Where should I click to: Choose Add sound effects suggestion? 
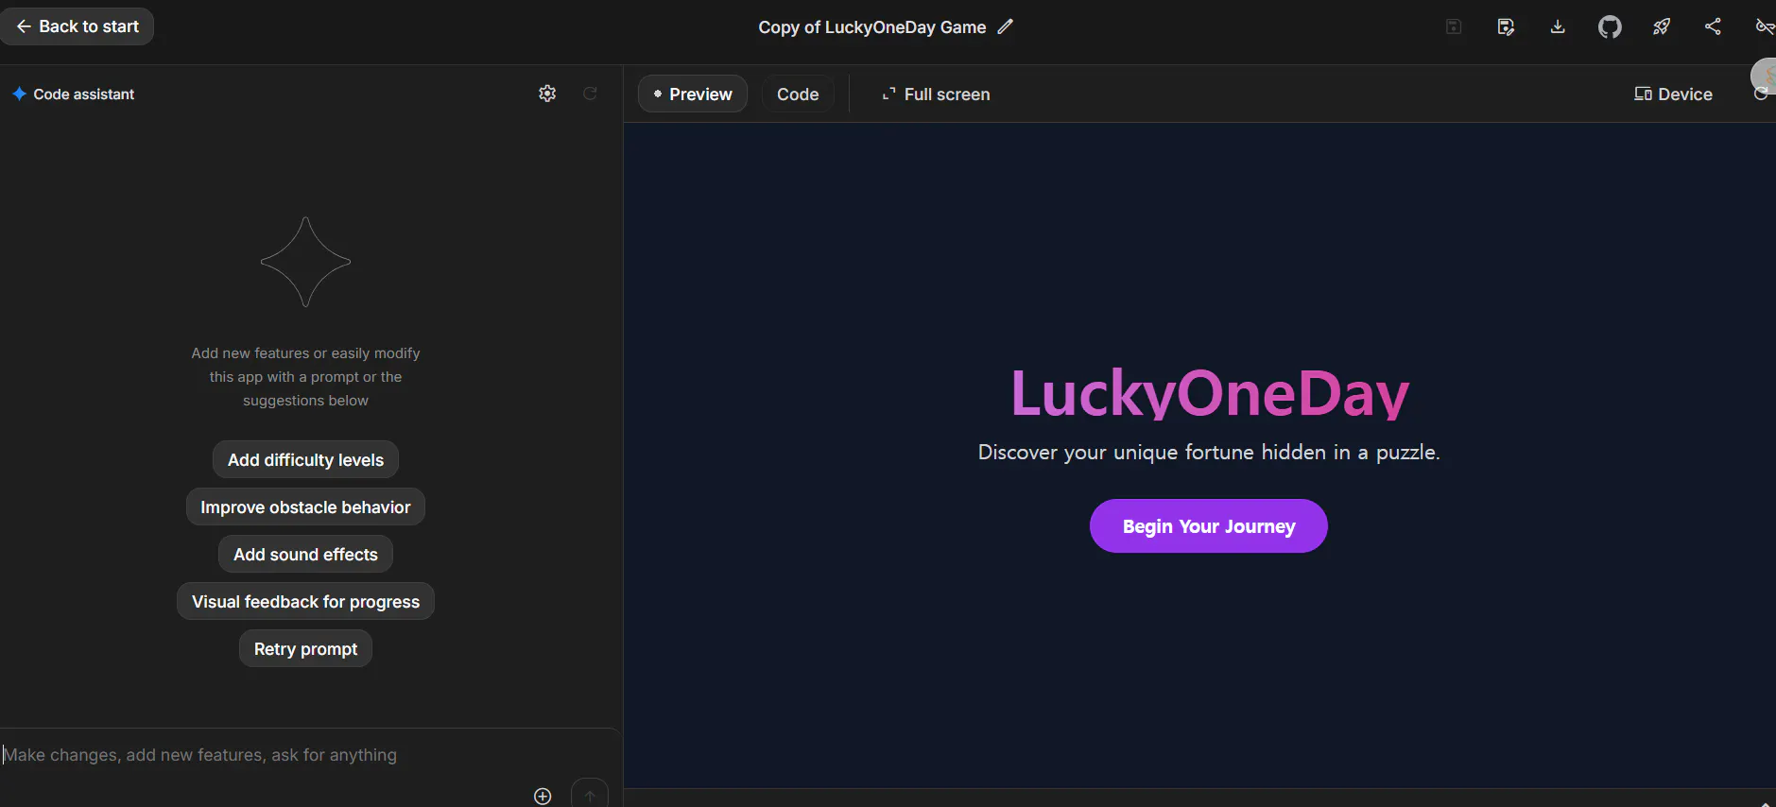tap(305, 554)
